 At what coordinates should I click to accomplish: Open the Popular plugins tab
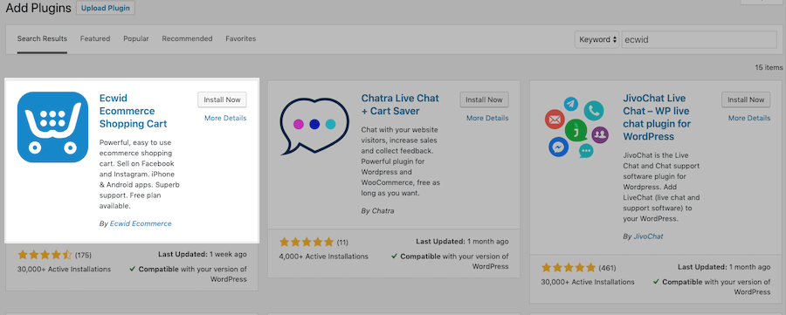click(136, 38)
